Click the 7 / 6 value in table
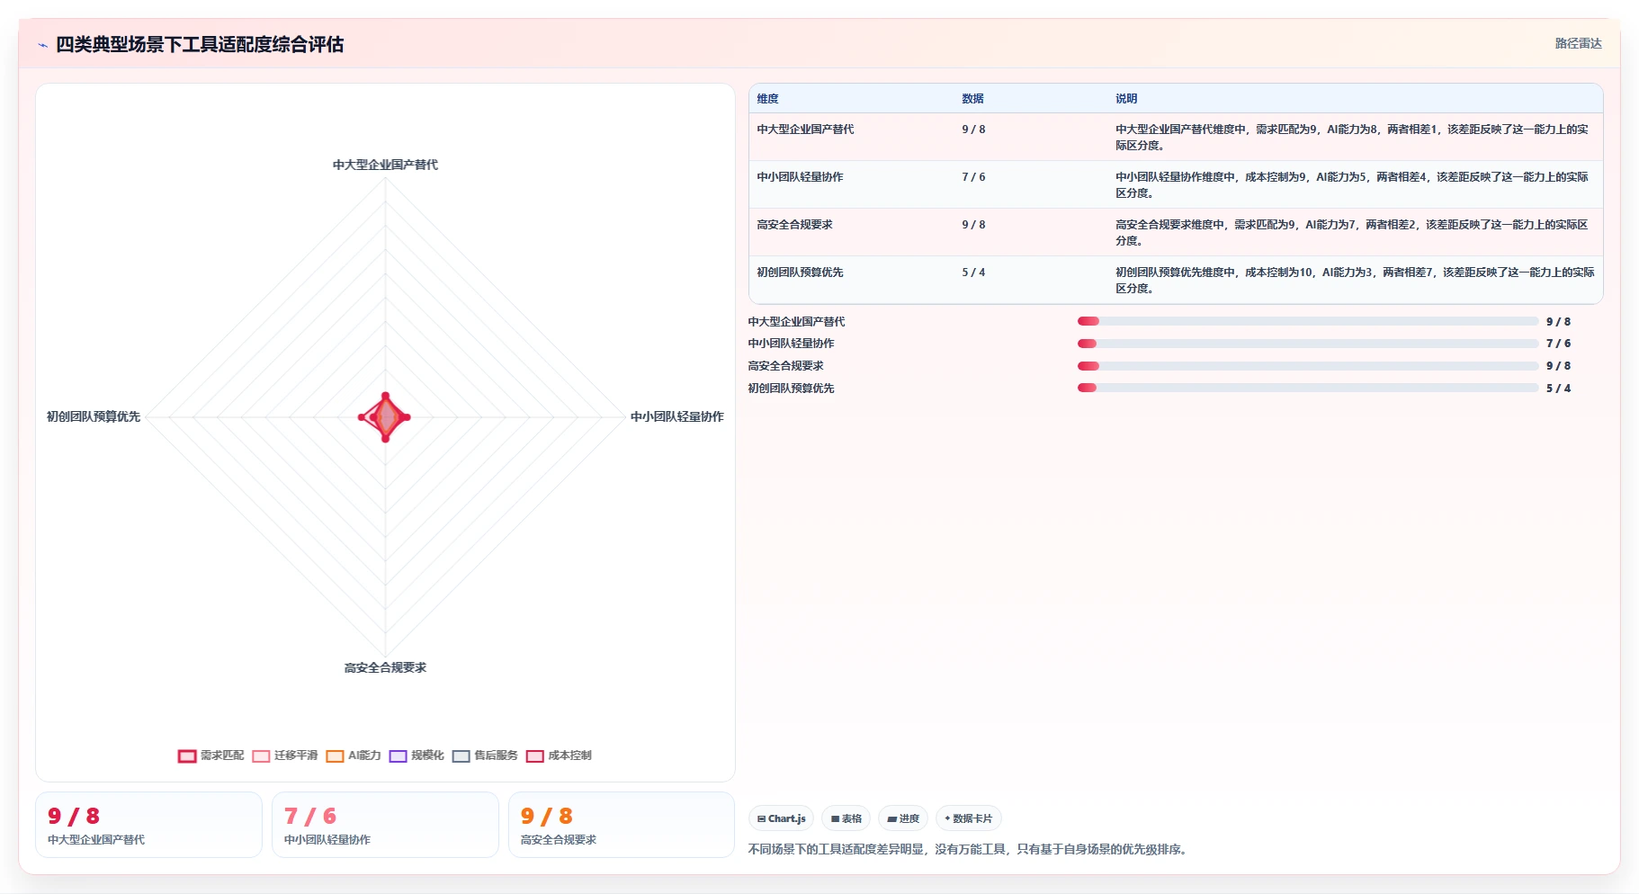This screenshot has height=894, width=1639. tap(973, 177)
